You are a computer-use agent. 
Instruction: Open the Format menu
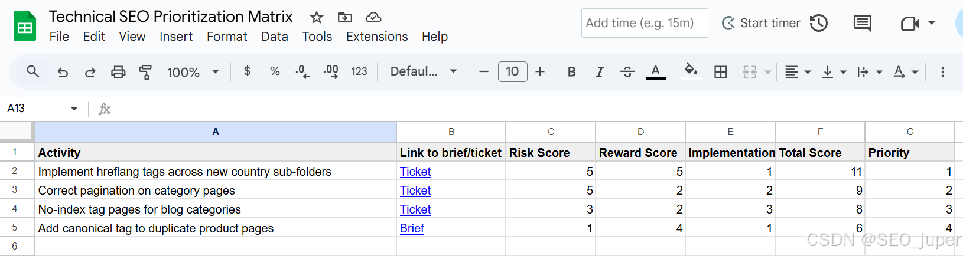(x=227, y=37)
